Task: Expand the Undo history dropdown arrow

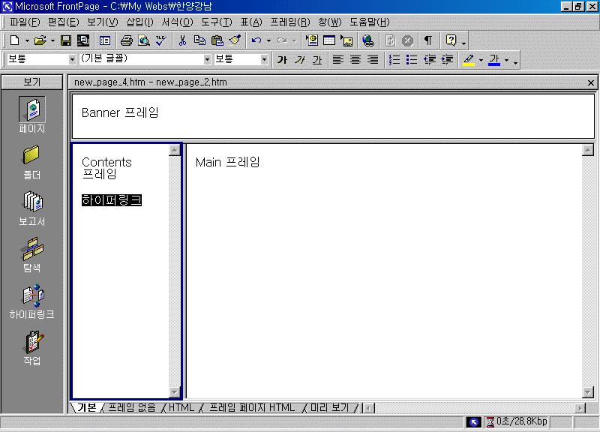Action: tap(269, 40)
